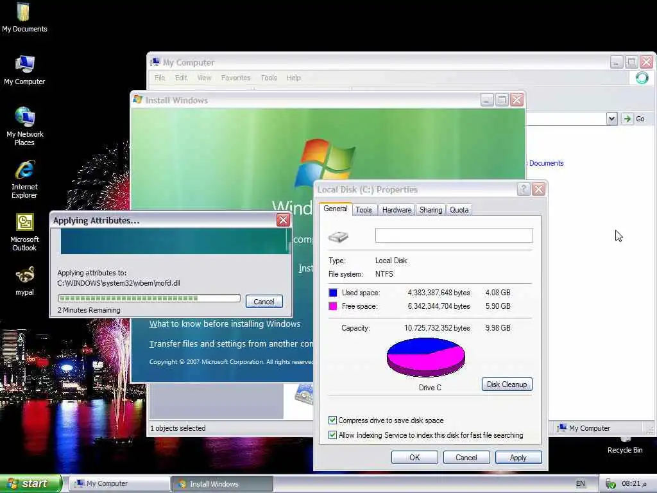Click the mofd.dll file path text
The image size is (657, 493).
click(x=119, y=283)
